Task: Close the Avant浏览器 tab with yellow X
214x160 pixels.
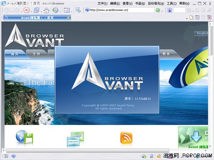Action: pos(68,17)
